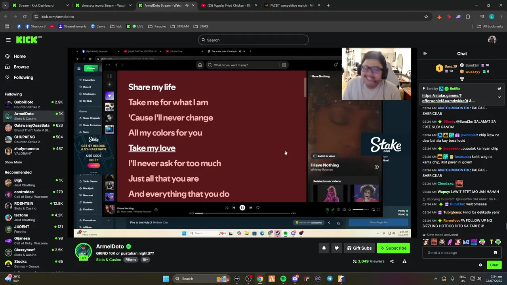Open the StreamElements bookmark

pos(72,27)
